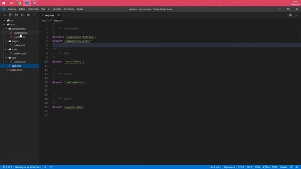Open the Windows Start button
The width and height of the screenshot is (301, 169).
click(4, 3)
